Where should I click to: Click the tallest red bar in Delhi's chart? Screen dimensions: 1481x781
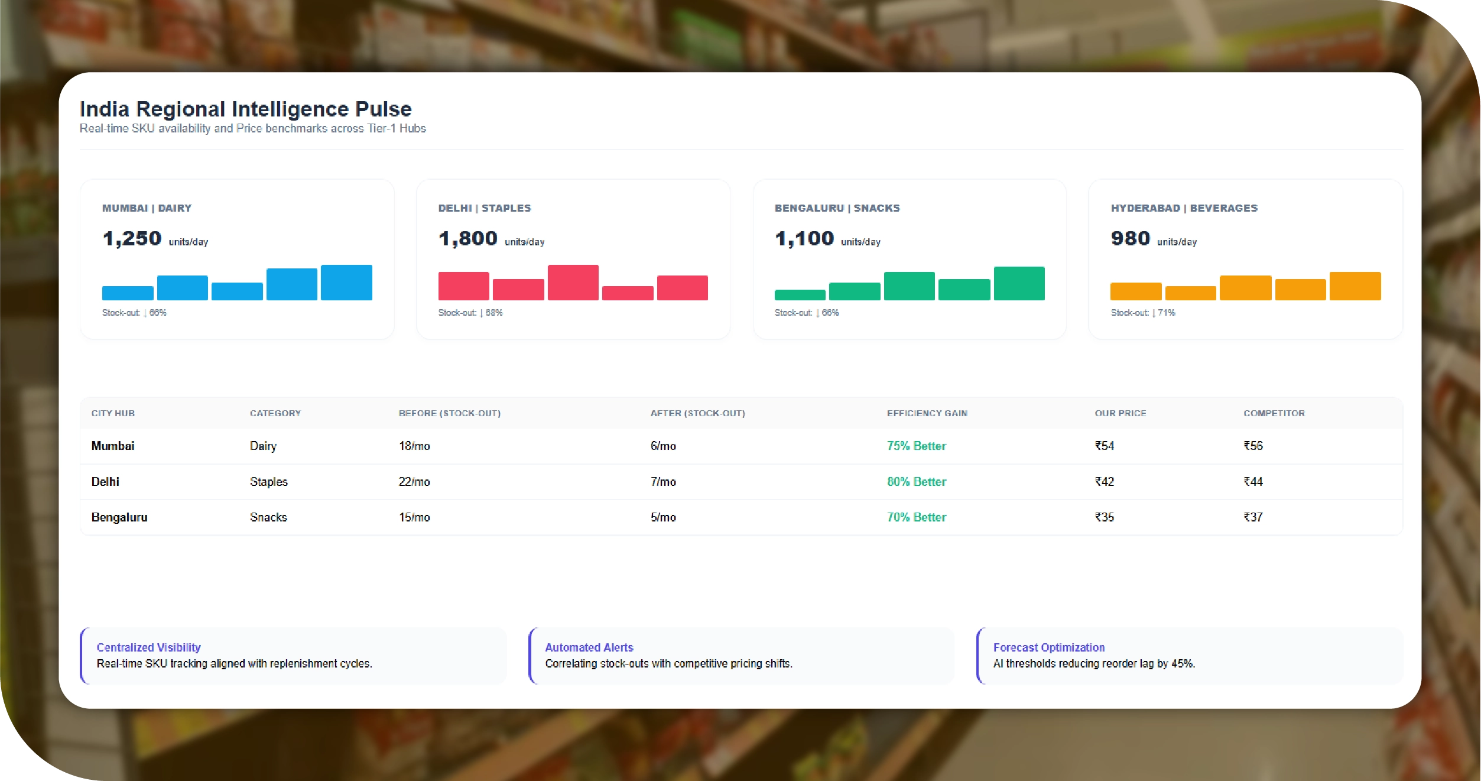click(x=573, y=284)
